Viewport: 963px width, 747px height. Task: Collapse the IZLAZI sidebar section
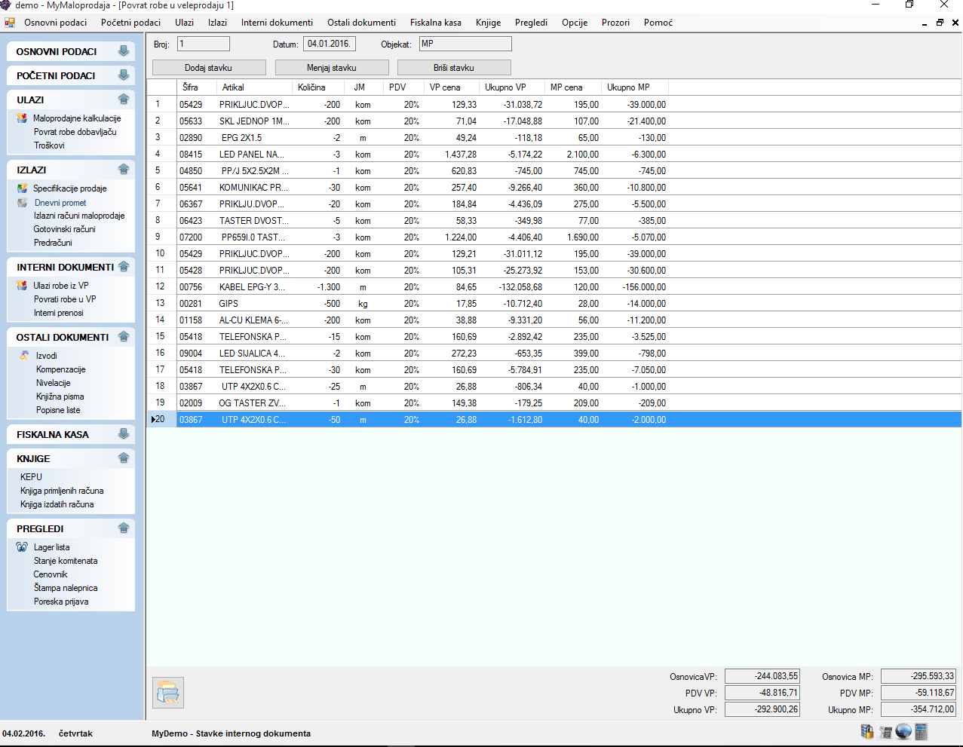(124, 170)
